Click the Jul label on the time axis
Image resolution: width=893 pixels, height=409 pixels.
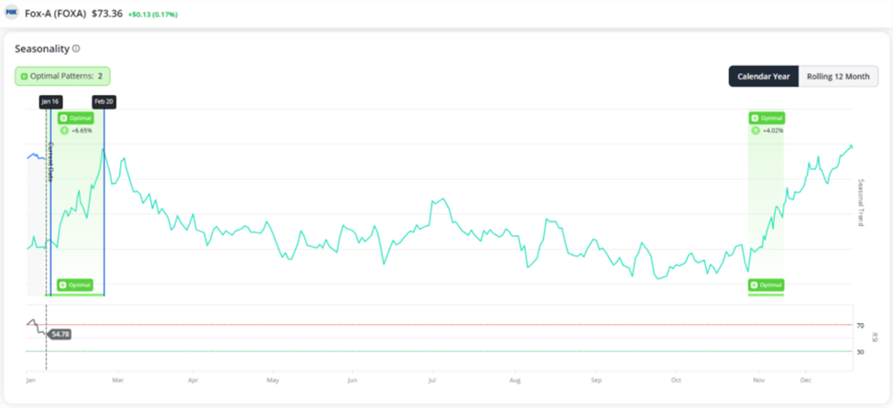pos(432,378)
